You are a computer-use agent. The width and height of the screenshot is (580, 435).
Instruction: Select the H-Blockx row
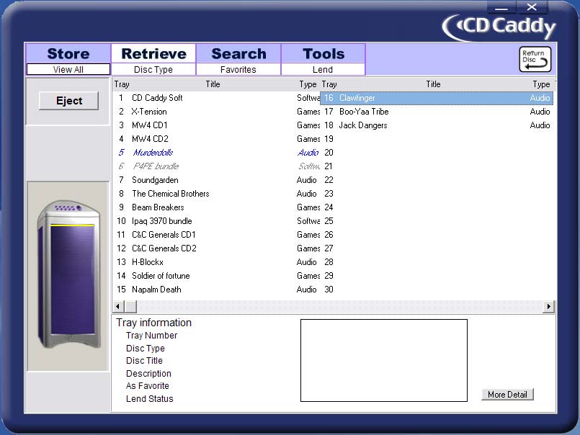click(216, 262)
